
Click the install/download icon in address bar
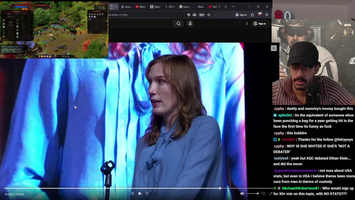(194, 15)
